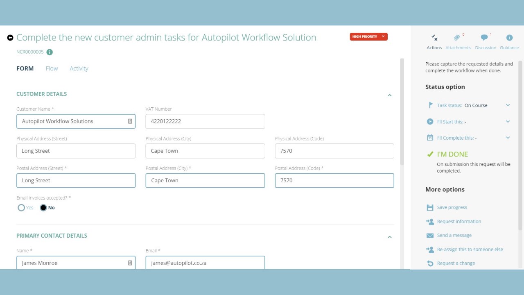This screenshot has width=524, height=295.
Task: Select No for email invoices accepted
Action: [x=43, y=208]
